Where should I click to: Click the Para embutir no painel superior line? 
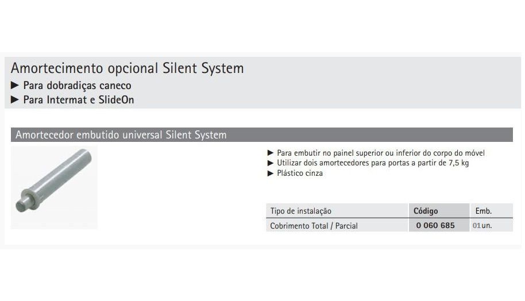click(381, 153)
